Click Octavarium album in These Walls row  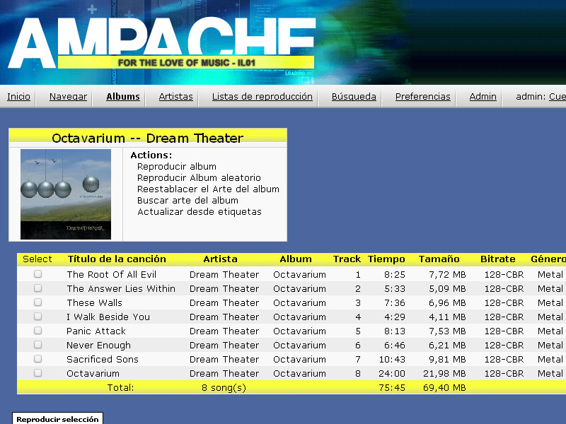299,302
